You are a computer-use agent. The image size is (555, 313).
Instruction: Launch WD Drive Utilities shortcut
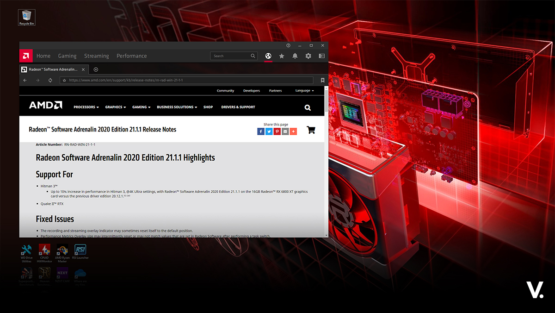point(27,254)
